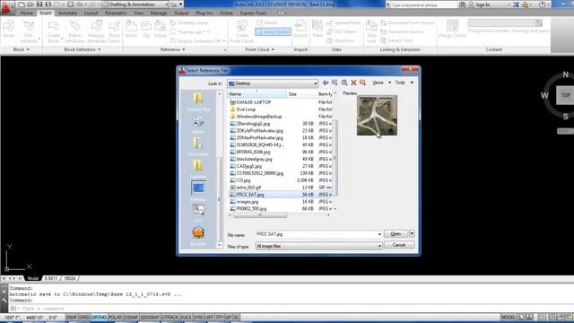574x323 pixels.
Task: Click the Preview thumbnail image
Action: (x=377, y=116)
